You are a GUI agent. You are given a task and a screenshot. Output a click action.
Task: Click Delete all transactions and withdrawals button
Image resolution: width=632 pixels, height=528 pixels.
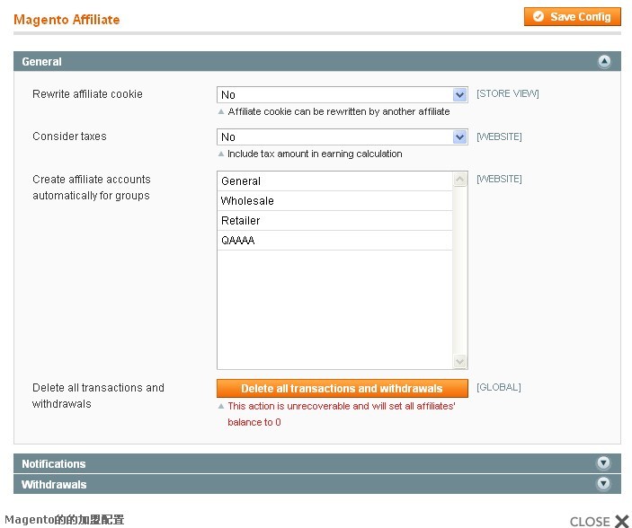tap(343, 388)
